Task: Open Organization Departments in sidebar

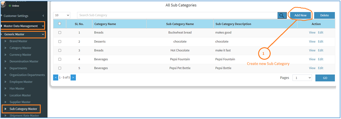Action: (27, 75)
